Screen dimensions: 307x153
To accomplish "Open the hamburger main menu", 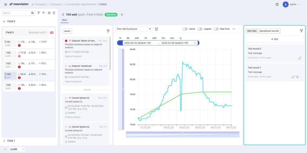I will [x=5, y=4].
